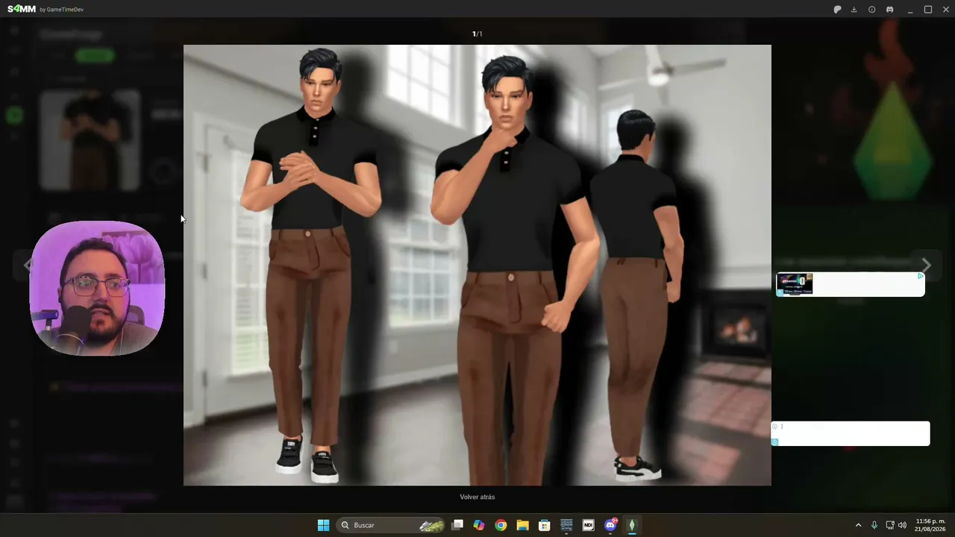The width and height of the screenshot is (955, 537).
Task: Open File Explorer from the taskbar
Action: (x=522, y=525)
